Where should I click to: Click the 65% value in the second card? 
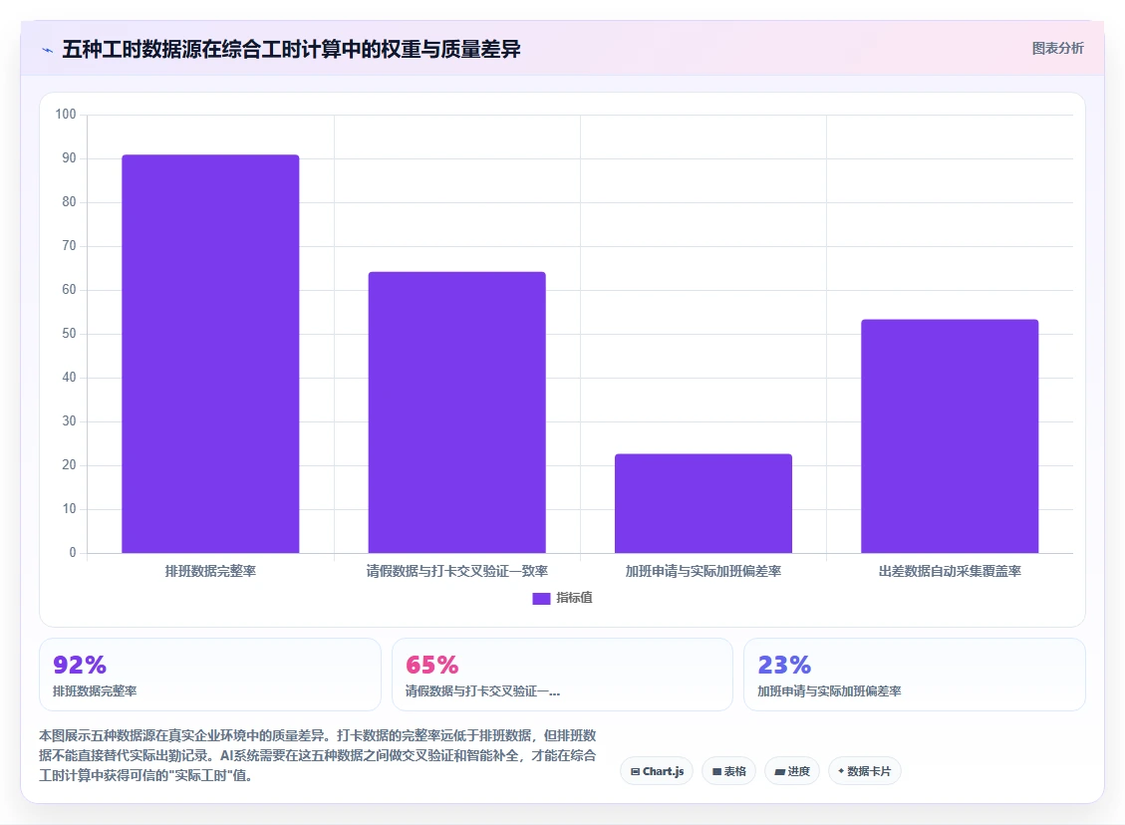[431, 665]
